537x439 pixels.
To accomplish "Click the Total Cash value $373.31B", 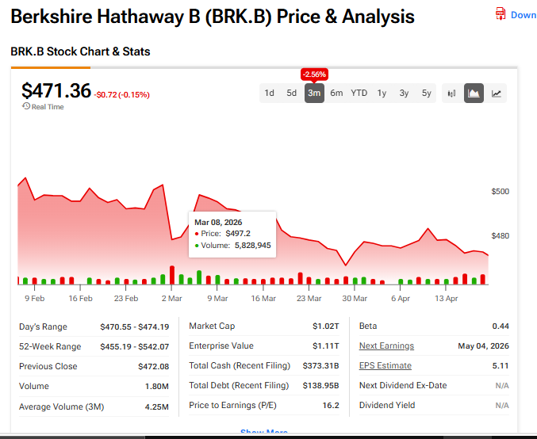I will pos(320,366).
